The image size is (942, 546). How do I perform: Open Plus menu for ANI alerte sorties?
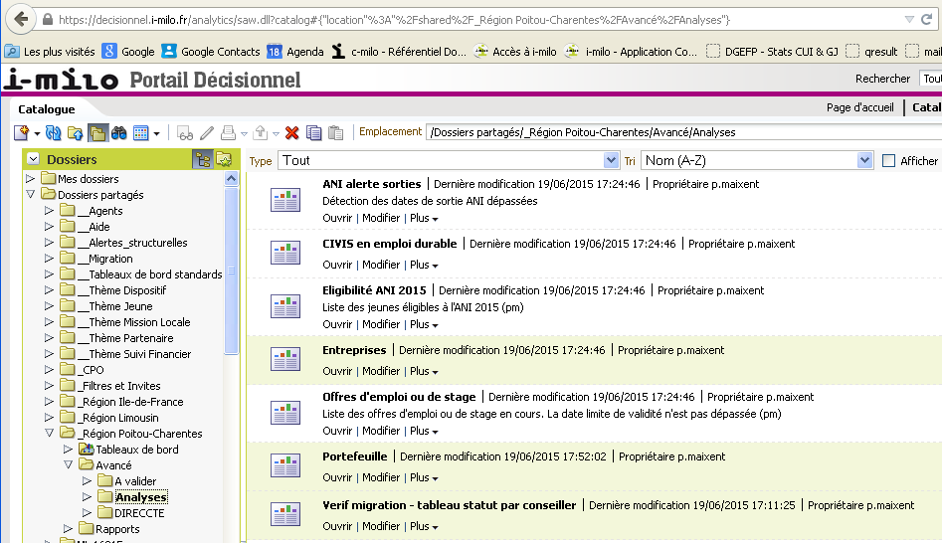[x=424, y=218]
